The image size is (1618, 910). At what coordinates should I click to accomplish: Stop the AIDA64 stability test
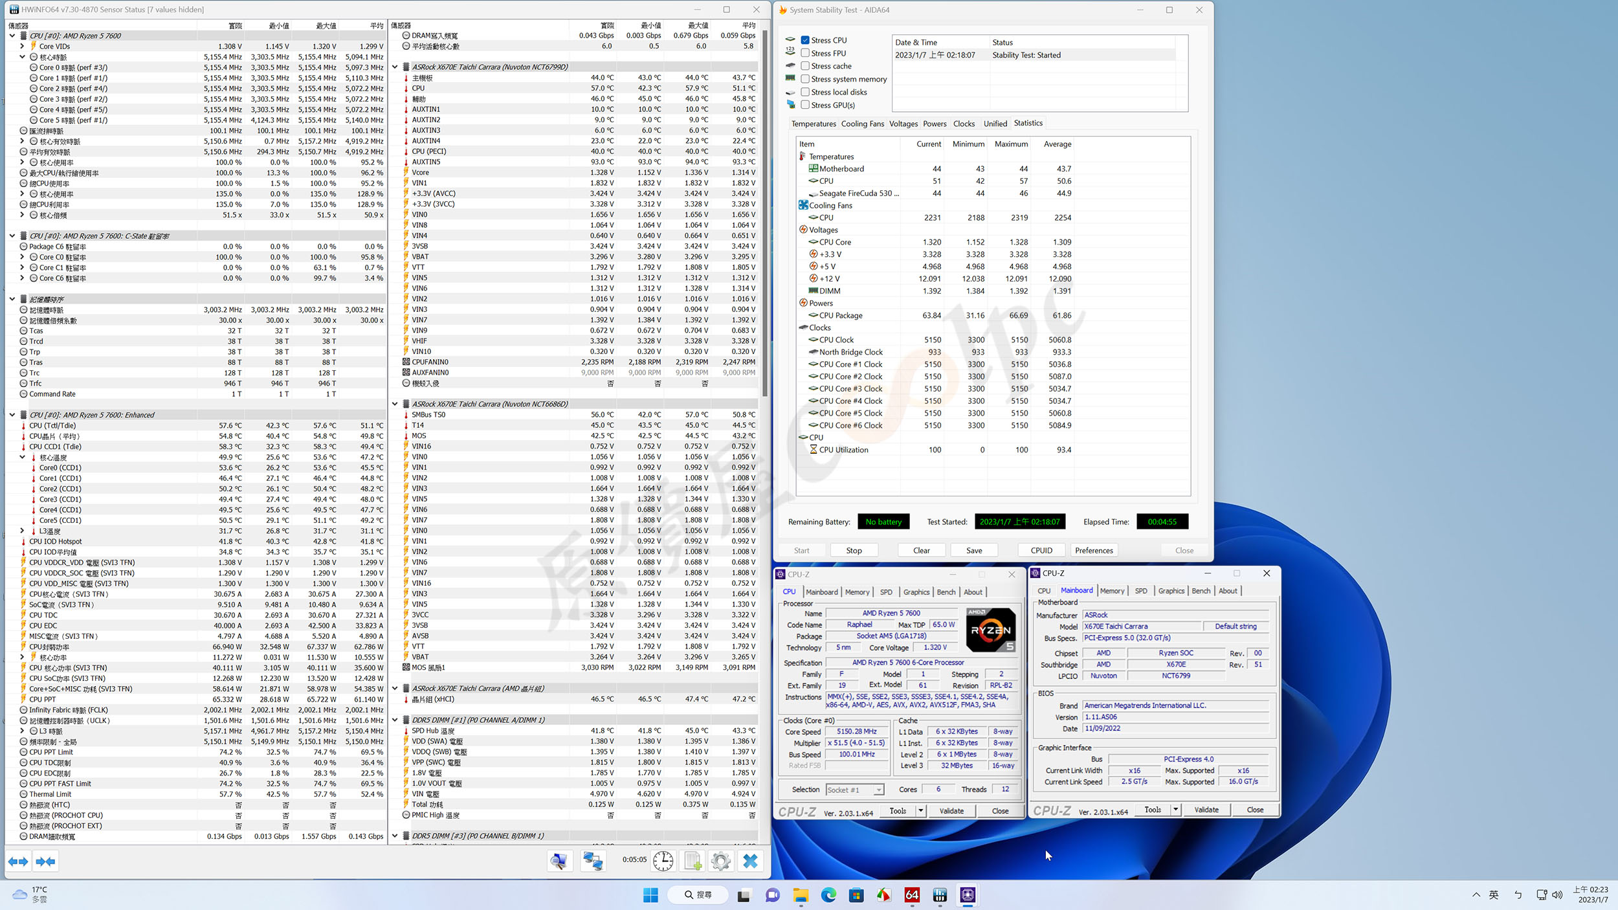(854, 551)
